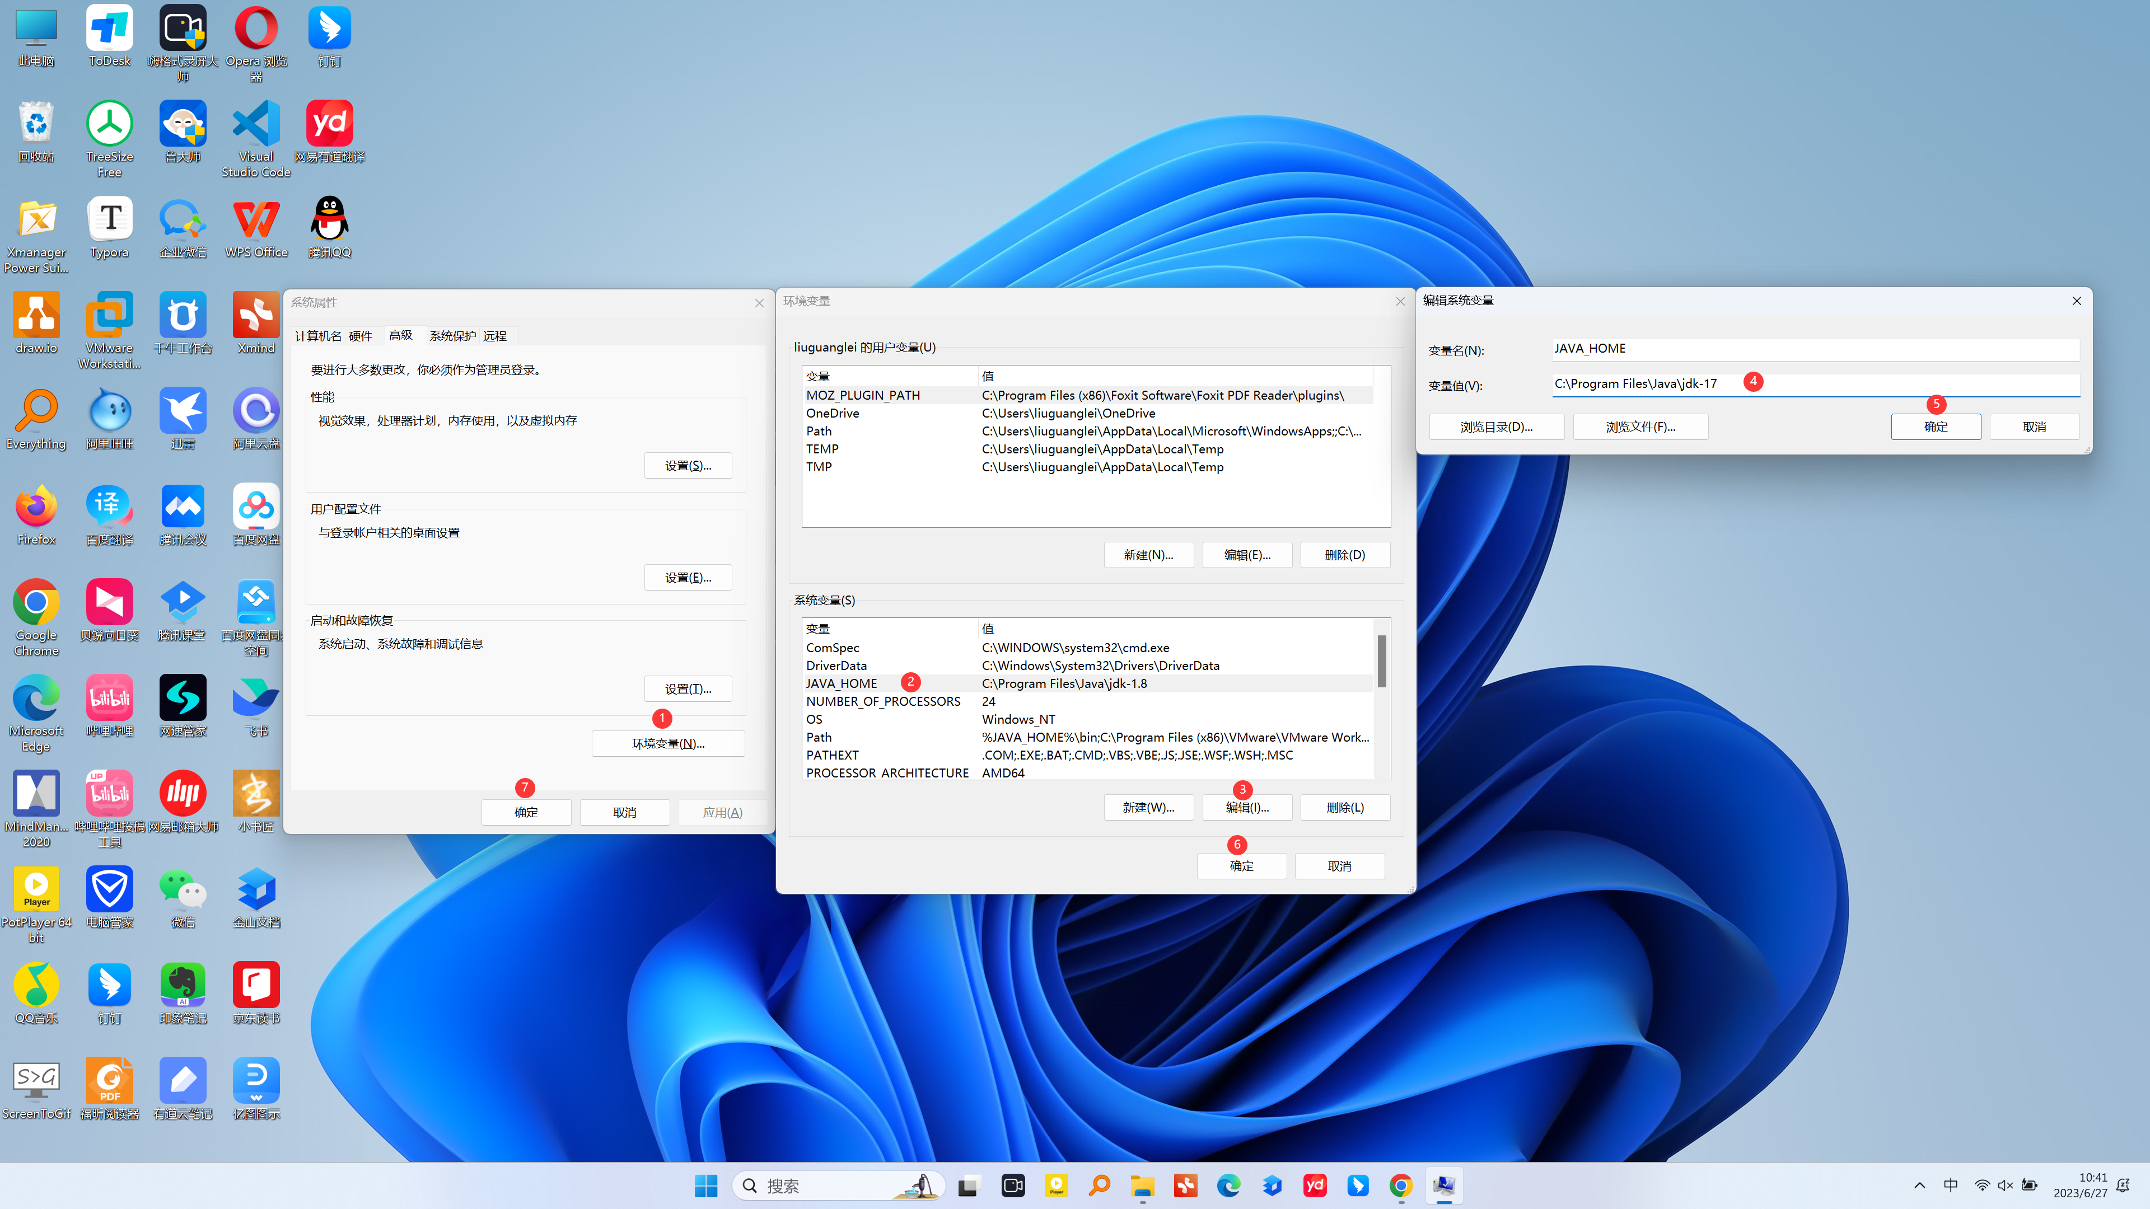Click 新建(W)... for system variables
Viewport: 2150px width, 1209px height.
1148,808
